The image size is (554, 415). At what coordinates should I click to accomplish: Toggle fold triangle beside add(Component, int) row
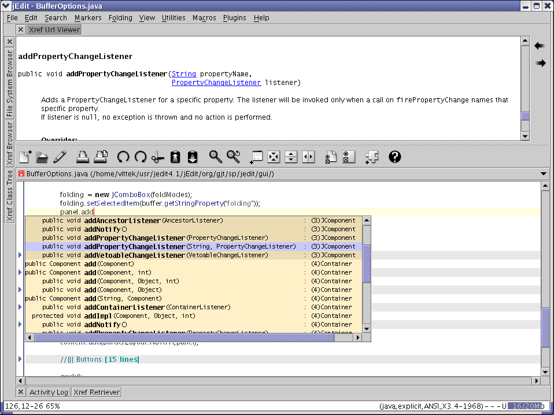point(20,272)
